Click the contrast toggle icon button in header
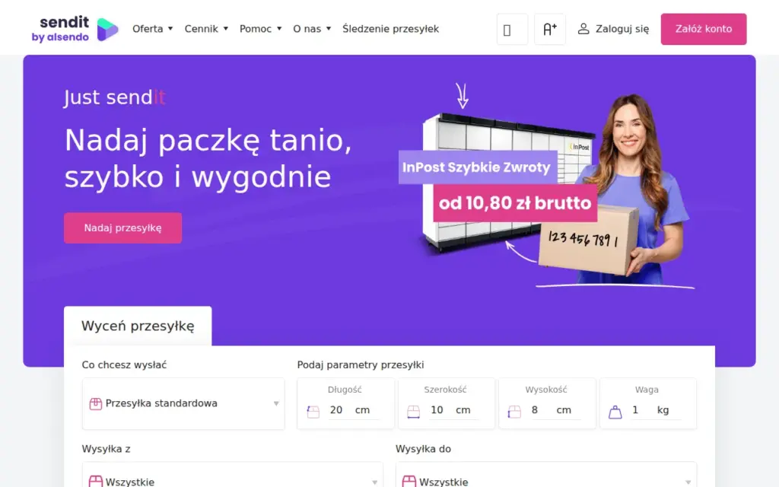Image resolution: width=779 pixels, height=487 pixels. tap(512, 30)
